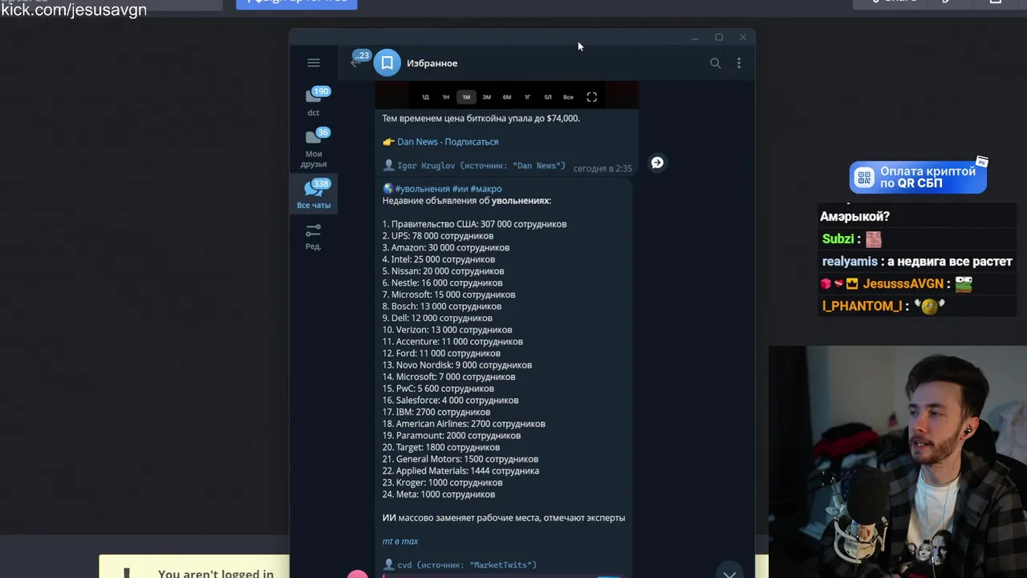Search within the Избранное chat

pos(715,63)
